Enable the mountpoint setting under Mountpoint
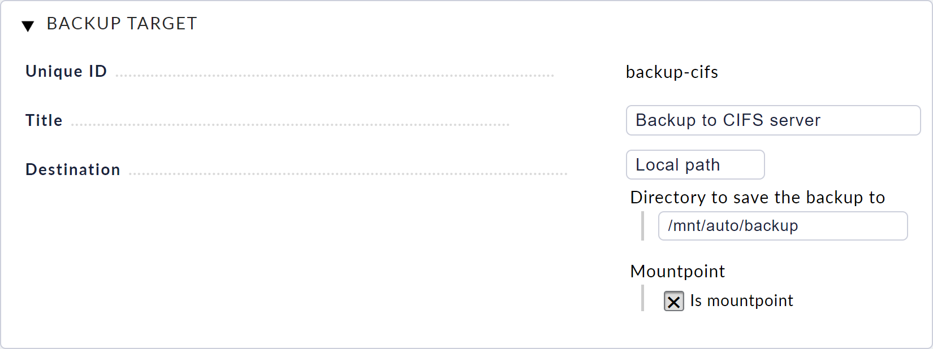 pyautogui.click(x=673, y=302)
